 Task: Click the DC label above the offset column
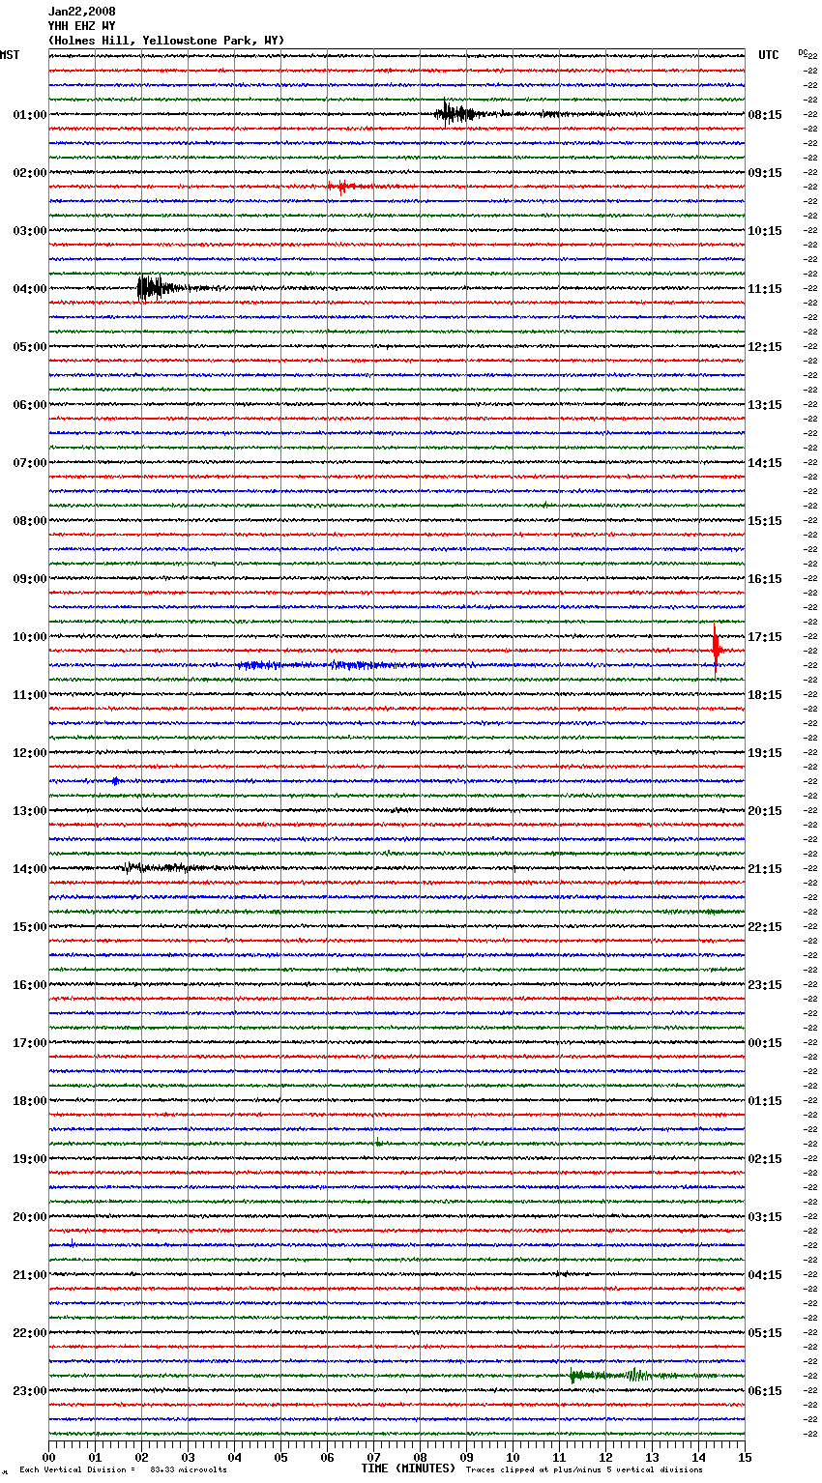803,52
